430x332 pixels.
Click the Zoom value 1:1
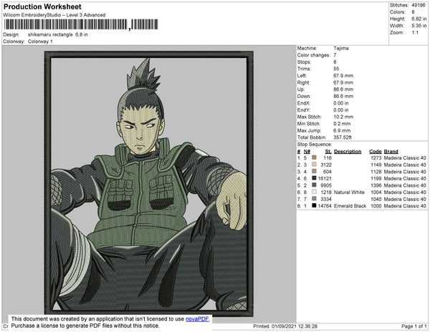415,33
